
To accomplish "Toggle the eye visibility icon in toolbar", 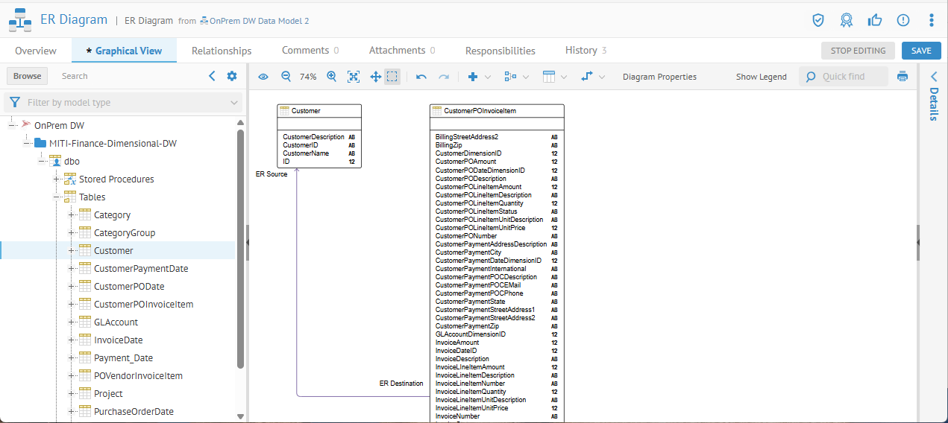I will pyautogui.click(x=263, y=77).
